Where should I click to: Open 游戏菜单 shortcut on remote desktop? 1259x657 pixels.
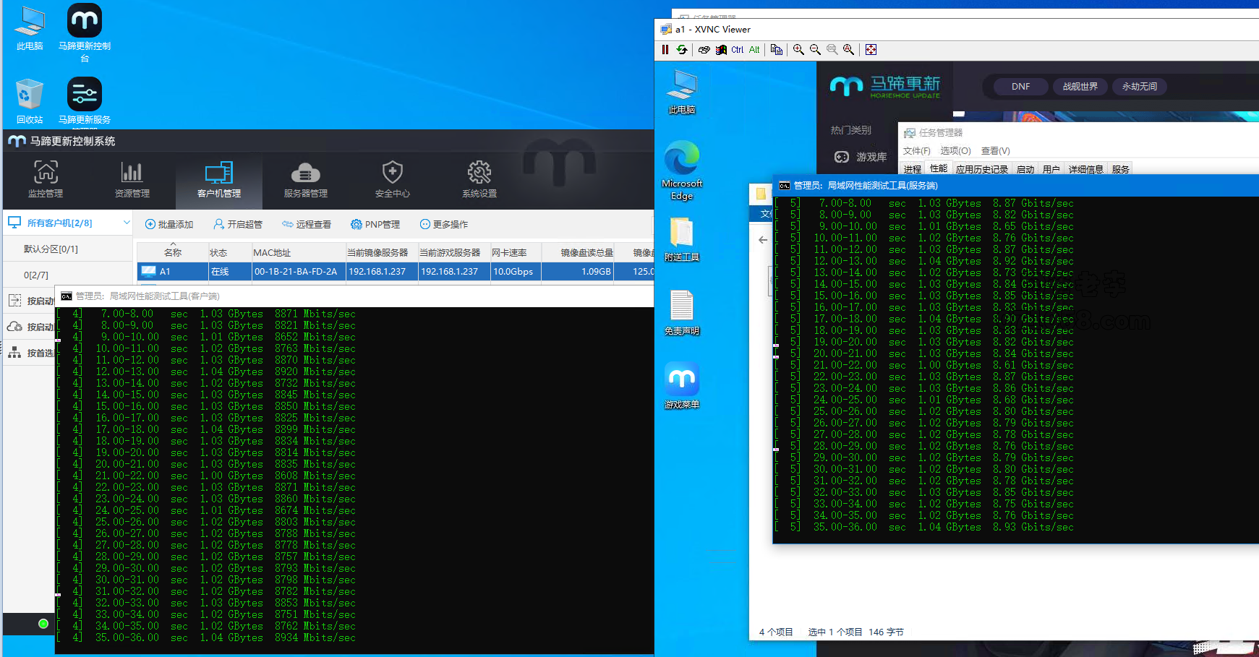pyautogui.click(x=682, y=386)
